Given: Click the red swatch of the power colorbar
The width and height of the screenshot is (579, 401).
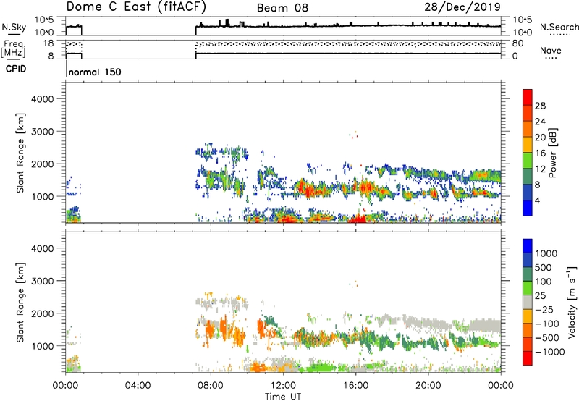Looking at the screenshot, I should point(528,97).
